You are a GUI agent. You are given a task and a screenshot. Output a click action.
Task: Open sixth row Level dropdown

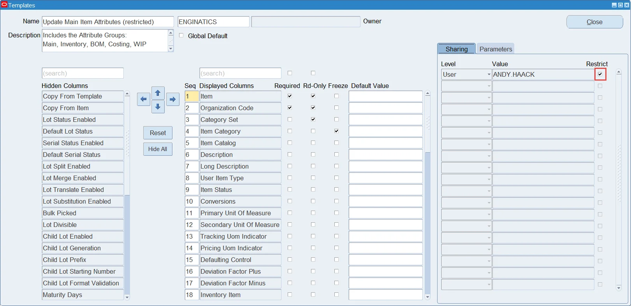489,133
